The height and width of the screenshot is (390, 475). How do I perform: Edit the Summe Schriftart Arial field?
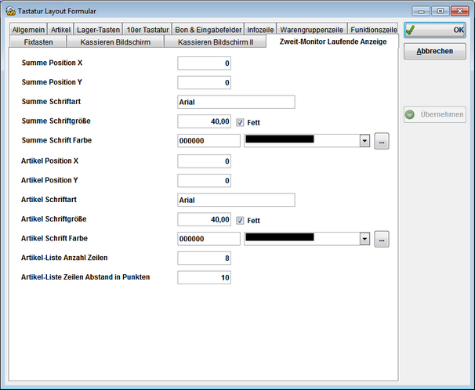[236, 102]
